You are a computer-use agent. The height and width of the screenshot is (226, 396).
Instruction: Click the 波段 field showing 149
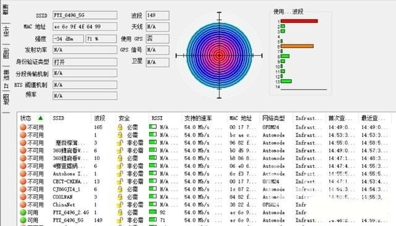coord(157,15)
